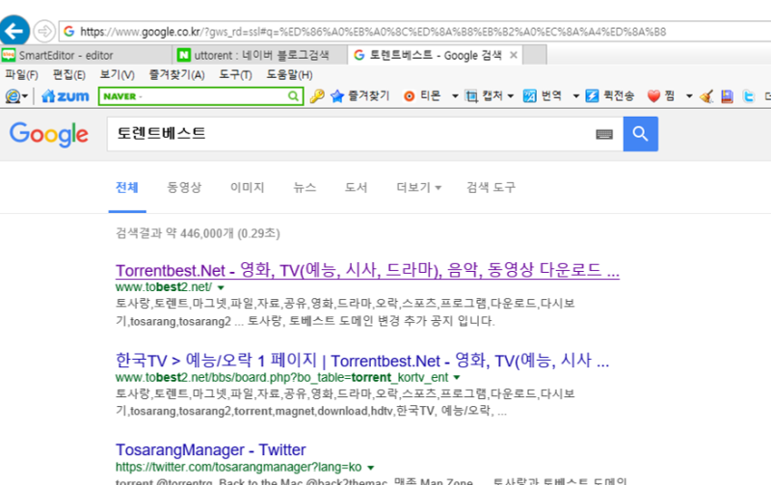The image size is (771, 485).
Task: Open the 한국TV > 예능/오락 result link
Action: [x=362, y=361]
